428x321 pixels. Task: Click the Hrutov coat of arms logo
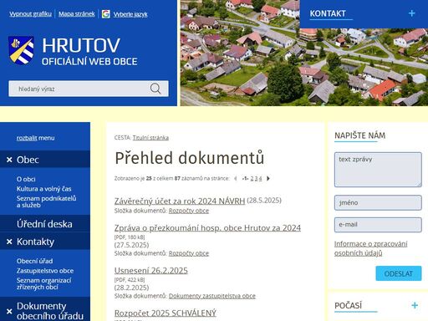point(21,50)
